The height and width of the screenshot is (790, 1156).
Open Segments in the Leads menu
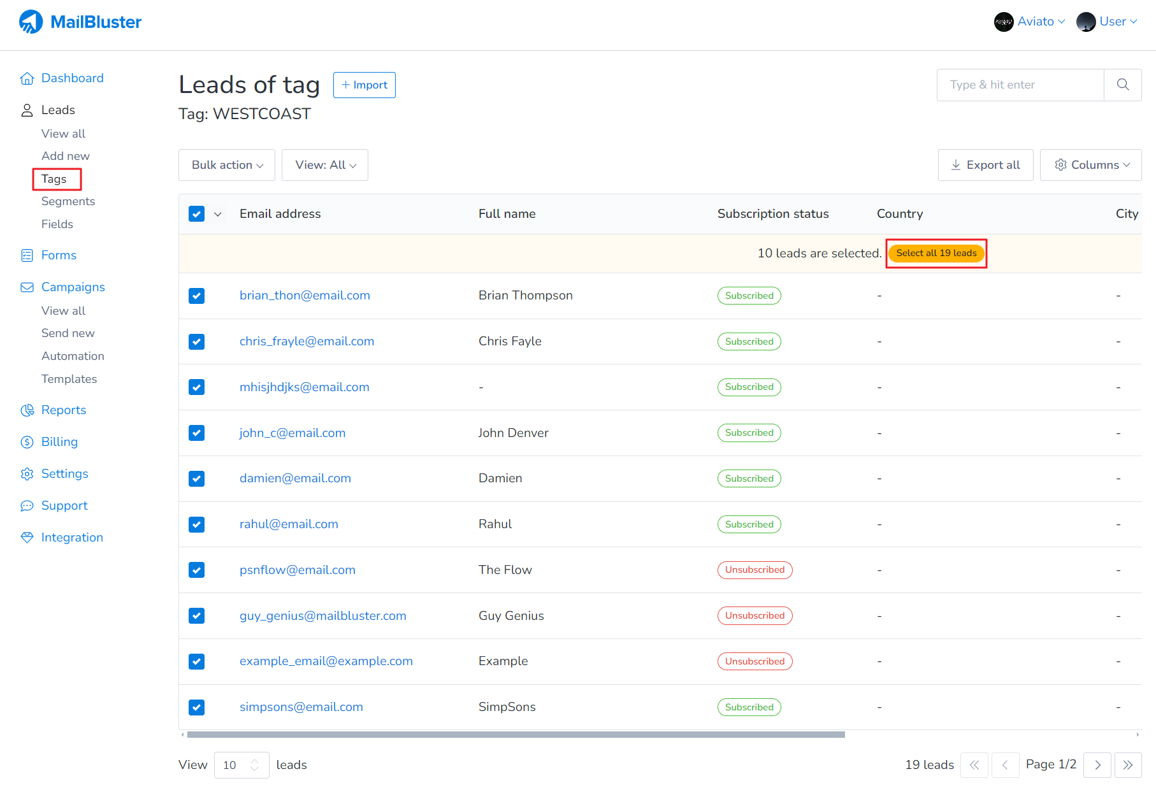click(68, 201)
